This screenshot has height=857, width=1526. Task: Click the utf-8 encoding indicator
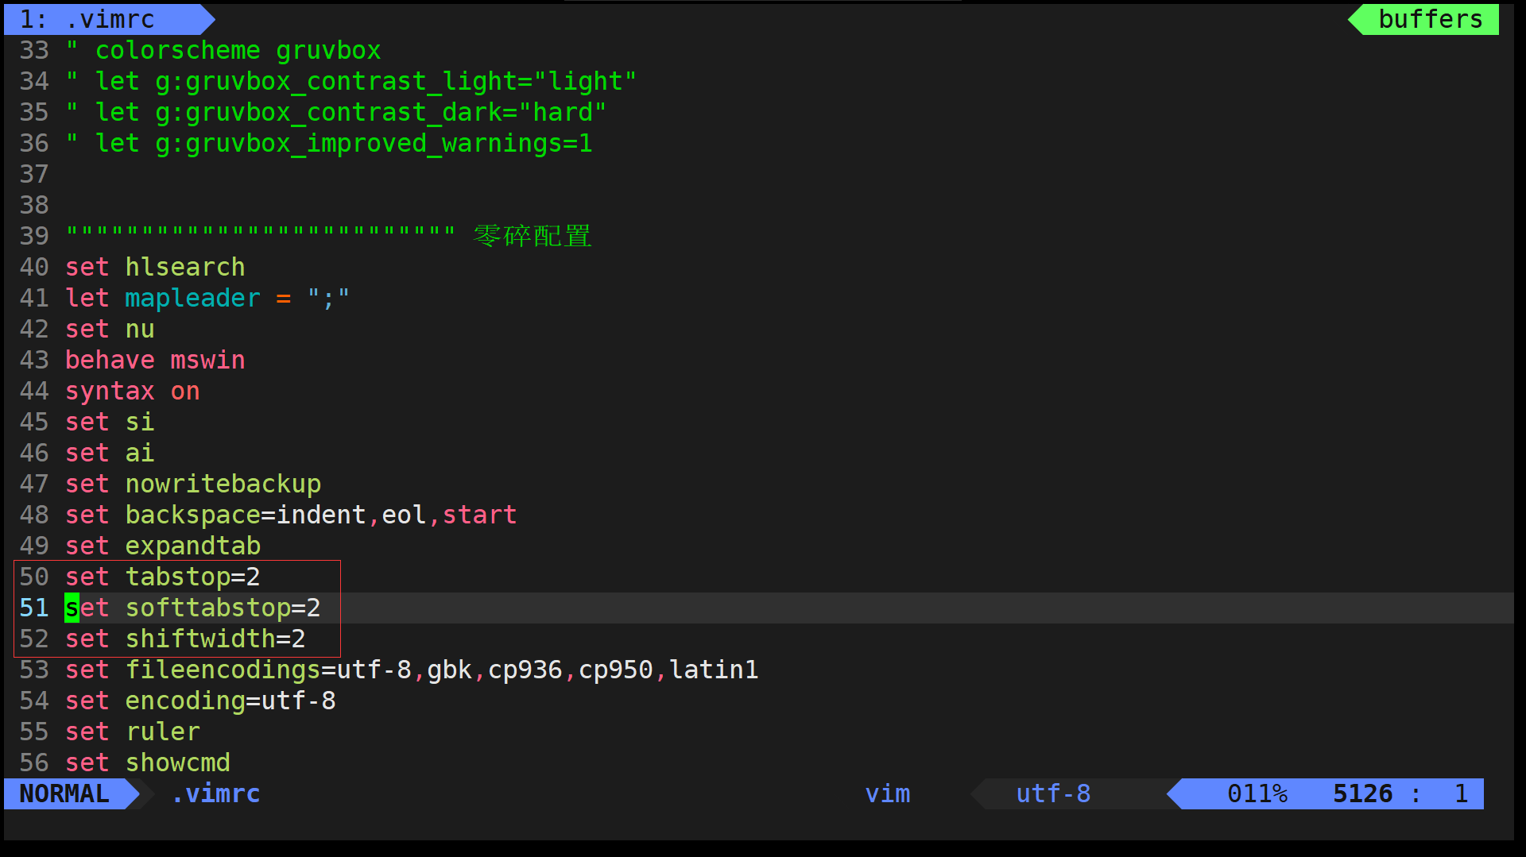1053,793
